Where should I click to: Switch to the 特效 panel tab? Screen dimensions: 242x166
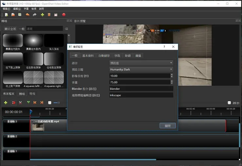click(32, 94)
